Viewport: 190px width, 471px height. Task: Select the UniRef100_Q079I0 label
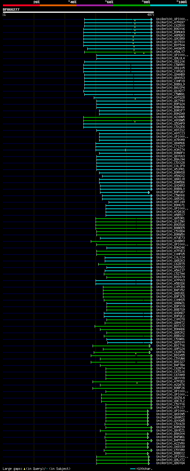[170, 42]
